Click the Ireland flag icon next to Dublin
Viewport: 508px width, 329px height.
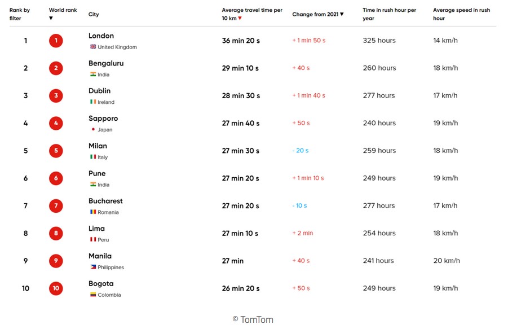click(93, 102)
